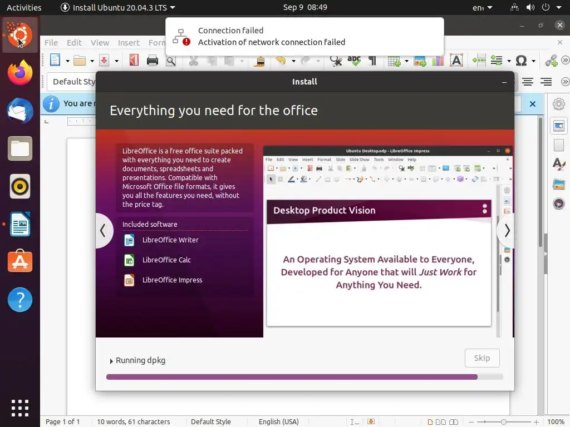Viewport: 570px width, 427px height.
Task: Open Insert Field dropdown arrow
Action: pos(509,61)
